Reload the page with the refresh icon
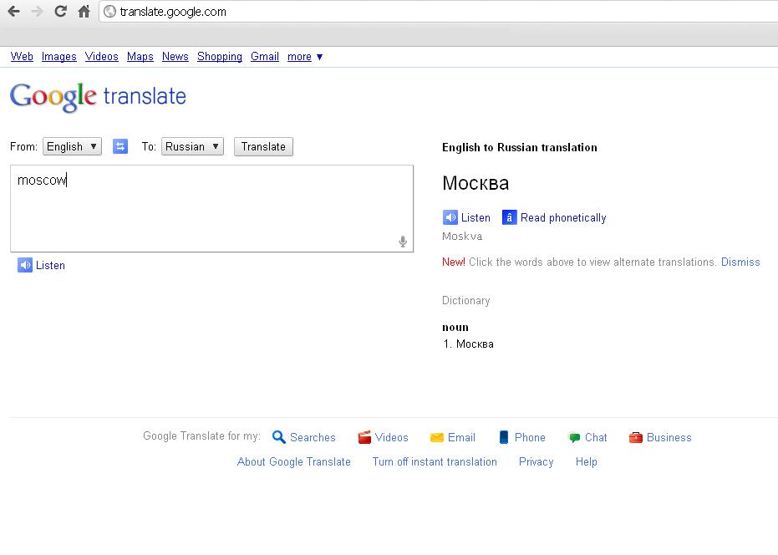The width and height of the screenshot is (778, 555). [60, 12]
